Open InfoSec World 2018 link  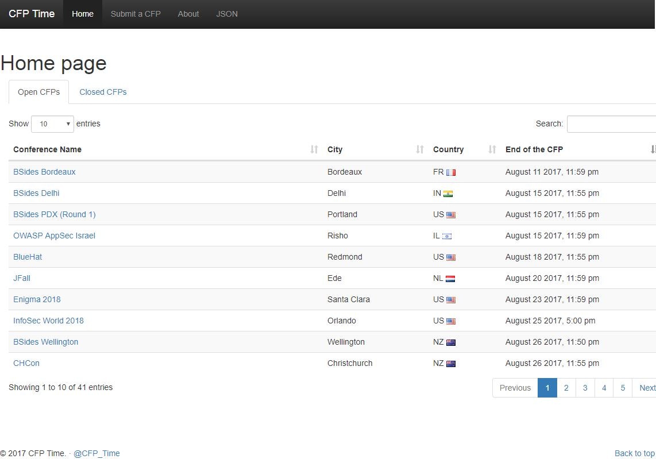coord(48,321)
